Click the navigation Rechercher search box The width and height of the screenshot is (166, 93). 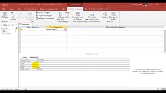pos(8,28)
